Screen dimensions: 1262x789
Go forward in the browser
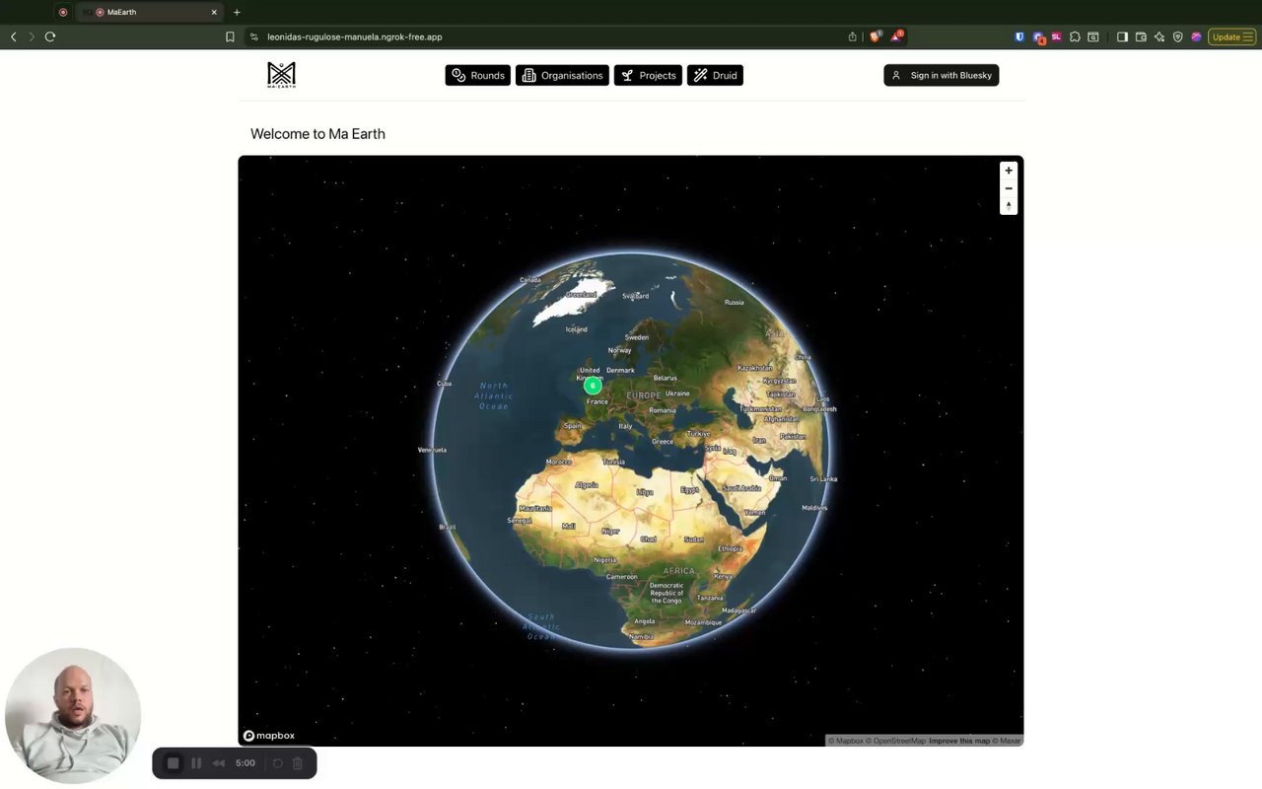pos(32,36)
